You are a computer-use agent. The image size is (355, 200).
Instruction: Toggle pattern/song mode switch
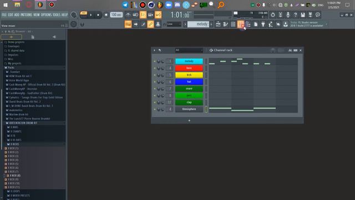[x=84, y=15]
